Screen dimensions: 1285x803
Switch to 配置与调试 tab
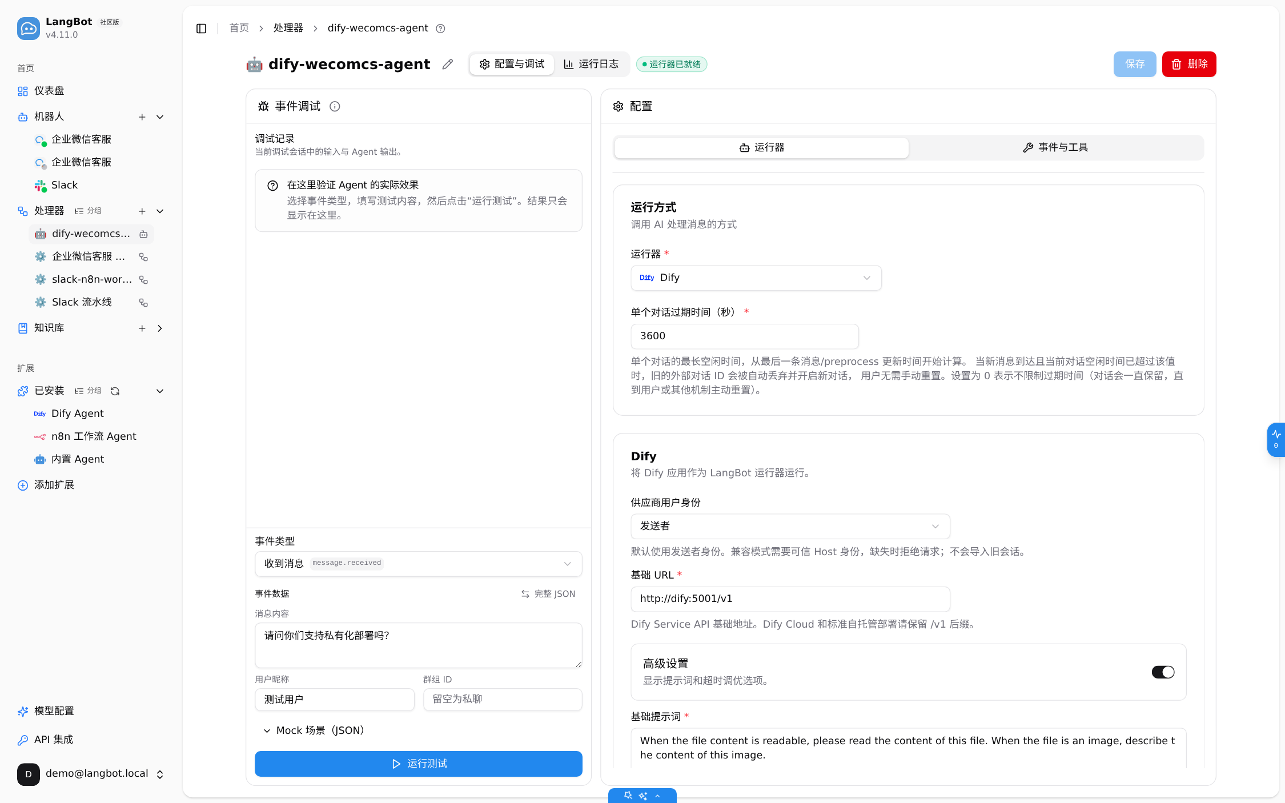[512, 65]
